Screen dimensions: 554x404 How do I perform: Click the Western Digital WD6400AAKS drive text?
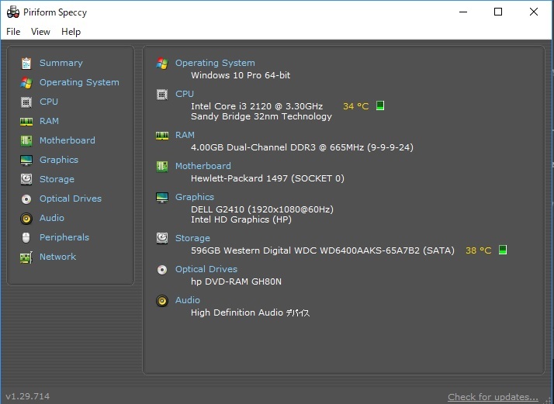[x=323, y=250]
